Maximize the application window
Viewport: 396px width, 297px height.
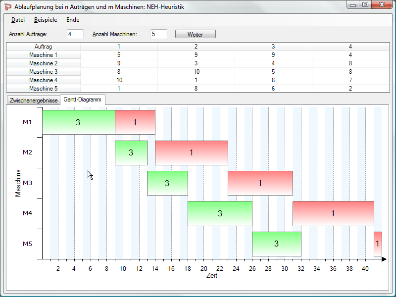(x=365, y=5)
